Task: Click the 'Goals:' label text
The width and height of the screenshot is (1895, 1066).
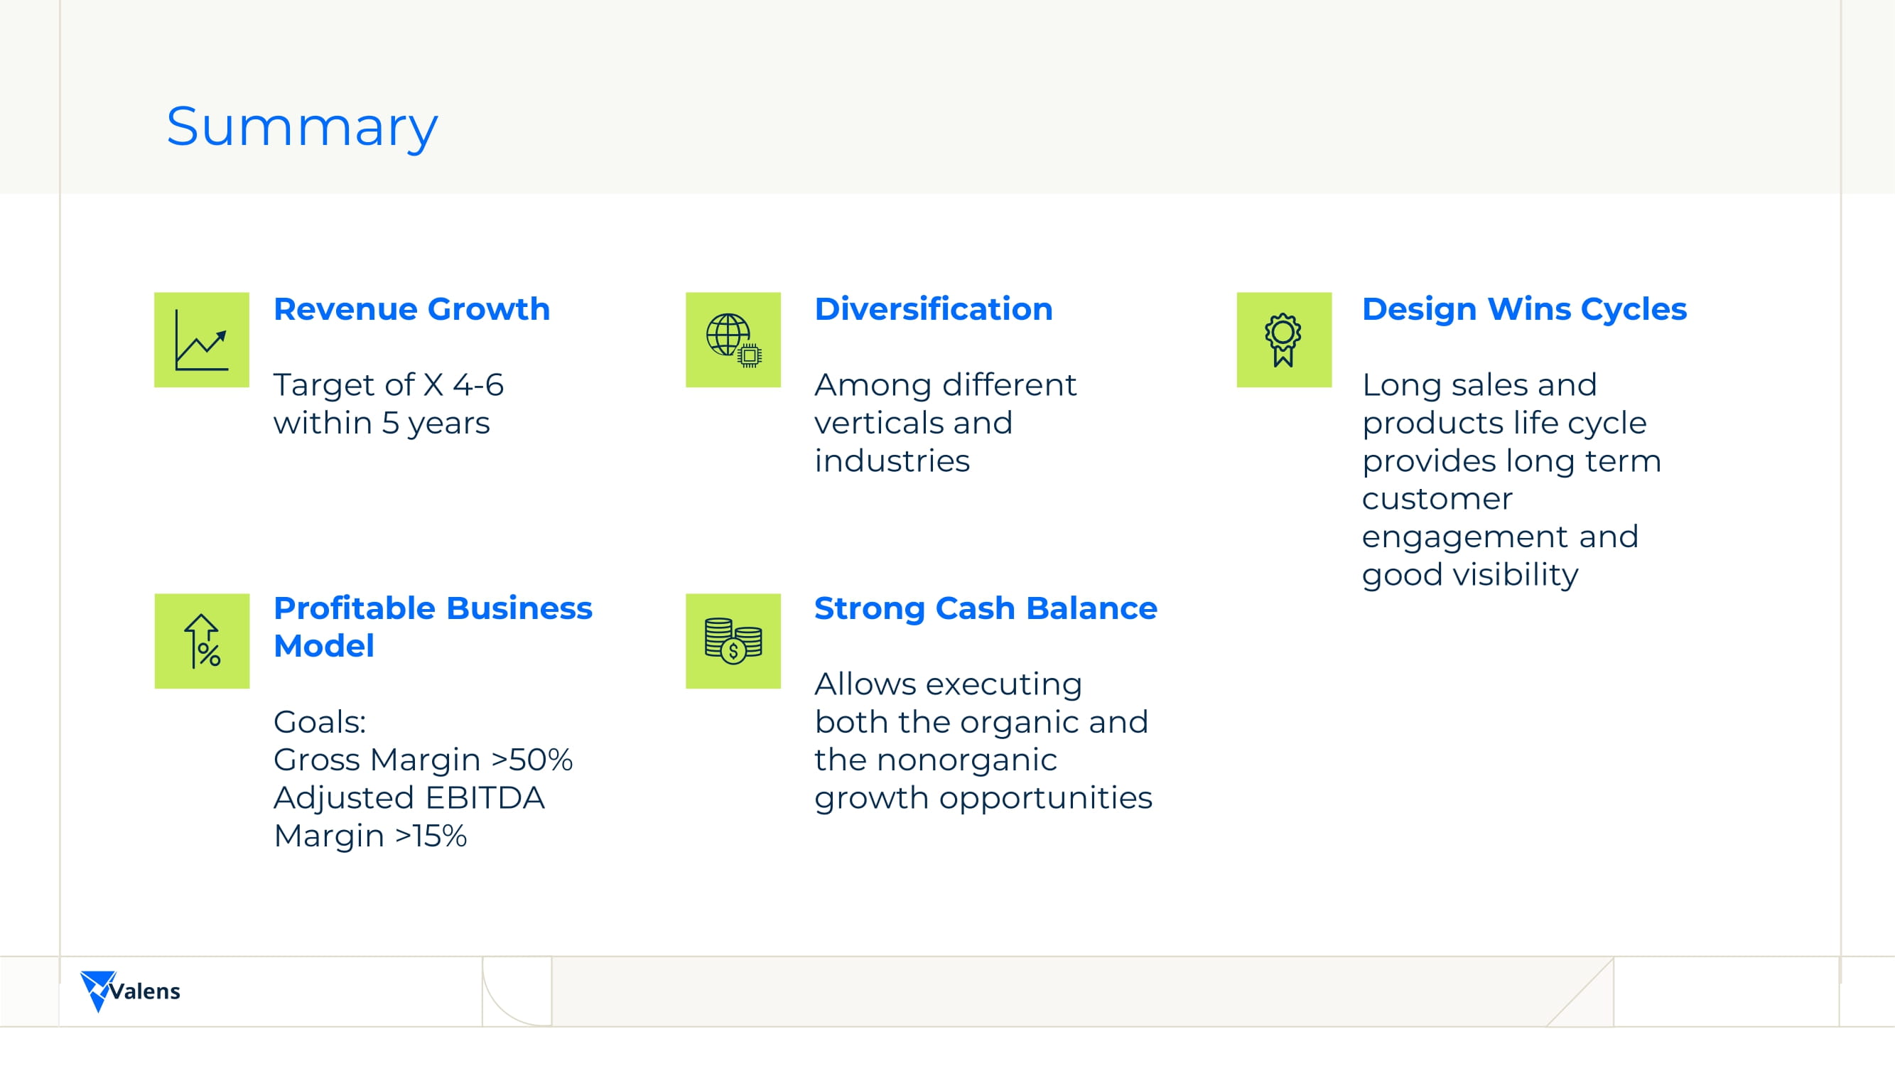Action: point(319,722)
